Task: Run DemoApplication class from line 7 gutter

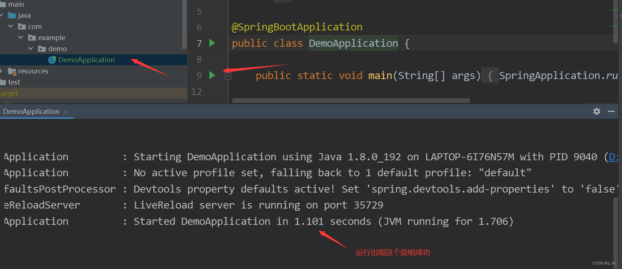Action: (x=212, y=43)
